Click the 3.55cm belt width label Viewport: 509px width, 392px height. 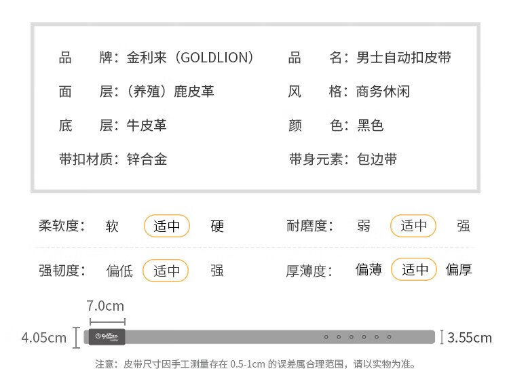[x=470, y=337]
